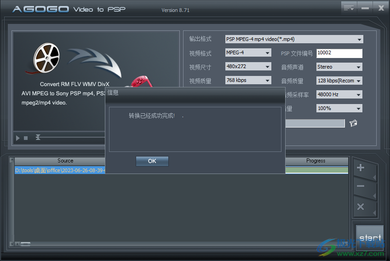Image resolution: width=390 pixels, height=261 pixels.
Task: Expand the 音频质量 128 kbps dropdown
Action: [339, 81]
